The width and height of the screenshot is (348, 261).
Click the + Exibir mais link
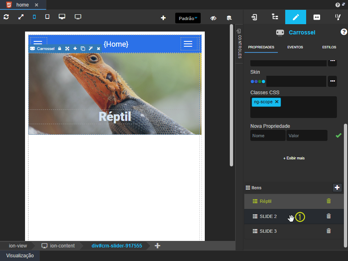coord(294,158)
